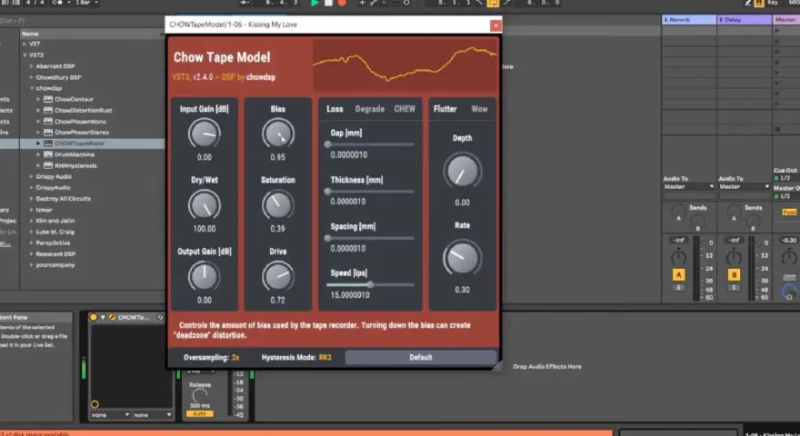800x436 pixels.
Task: Toggle the yellow circle at device XY panel corner
Action: 95,404
